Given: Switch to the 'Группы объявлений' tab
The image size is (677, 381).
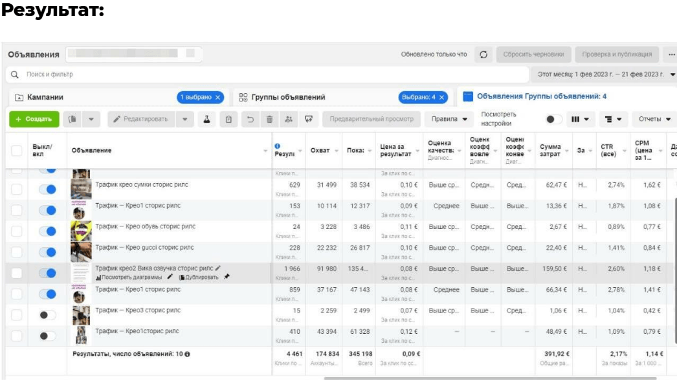Looking at the screenshot, I should tap(288, 97).
